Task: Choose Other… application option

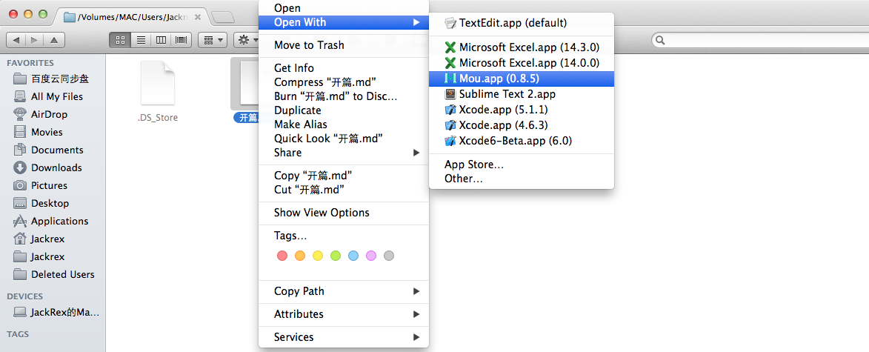Action: pyautogui.click(x=521, y=179)
